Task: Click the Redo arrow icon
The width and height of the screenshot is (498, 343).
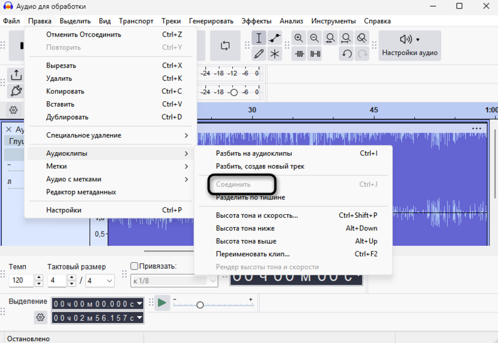Action: click(362, 54)
